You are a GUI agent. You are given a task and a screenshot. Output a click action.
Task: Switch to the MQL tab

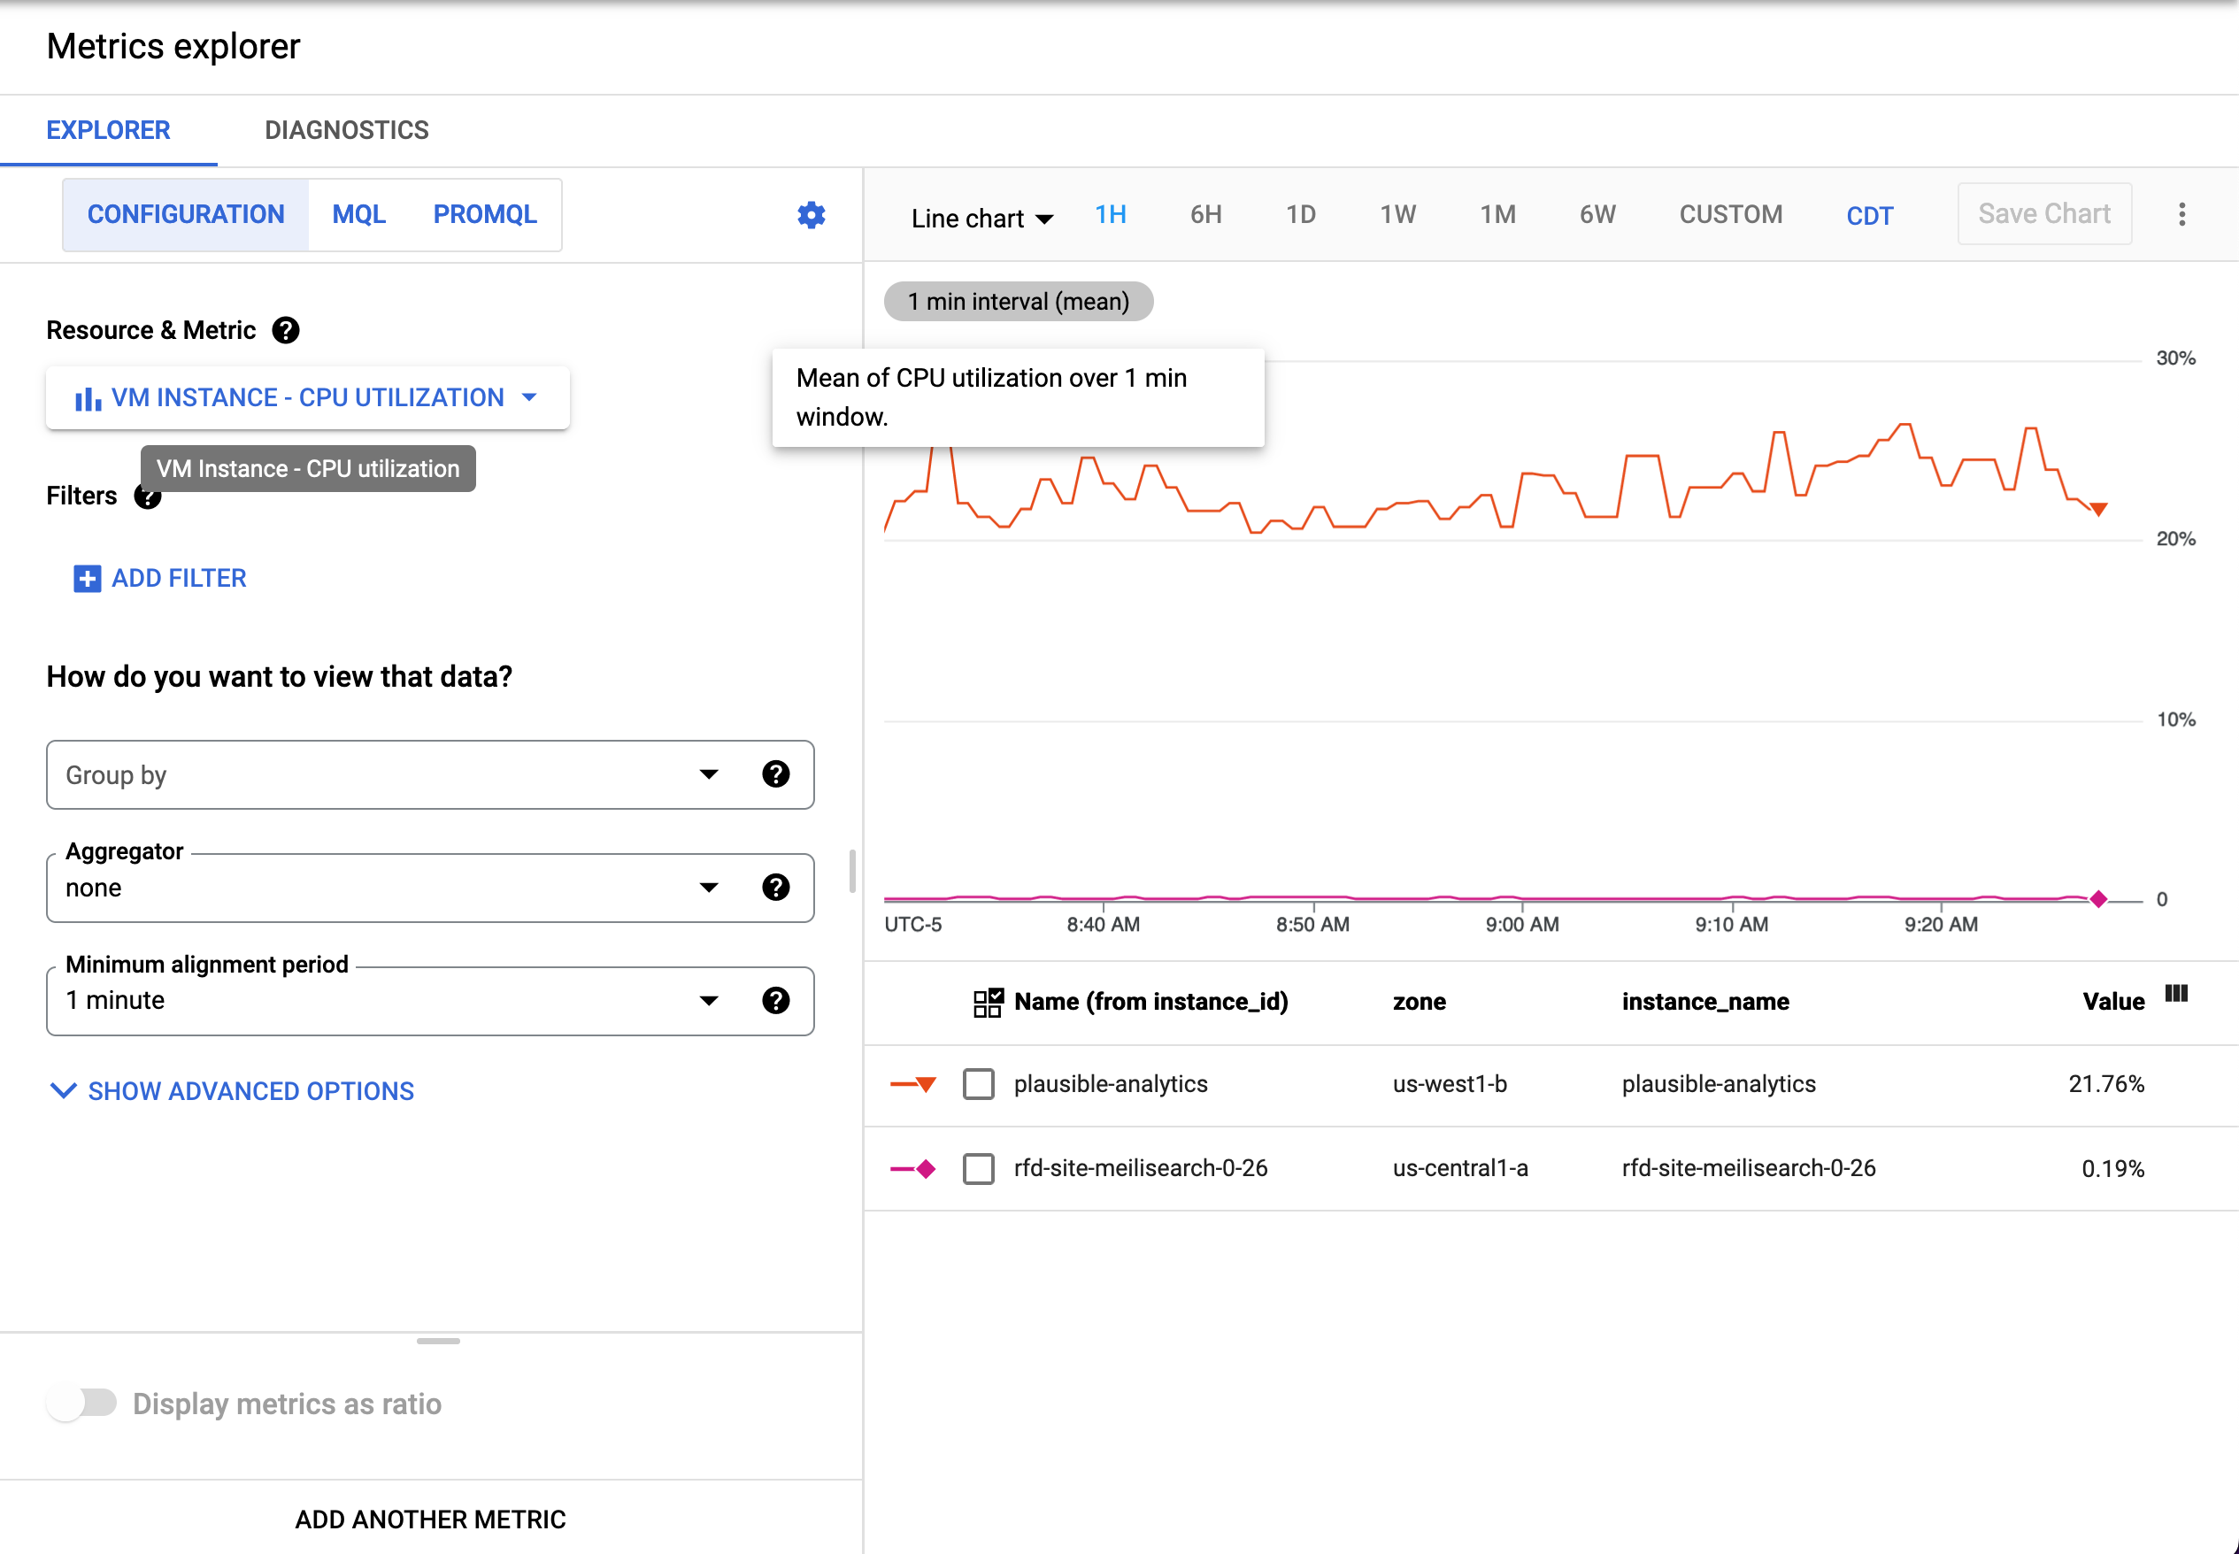358,214
